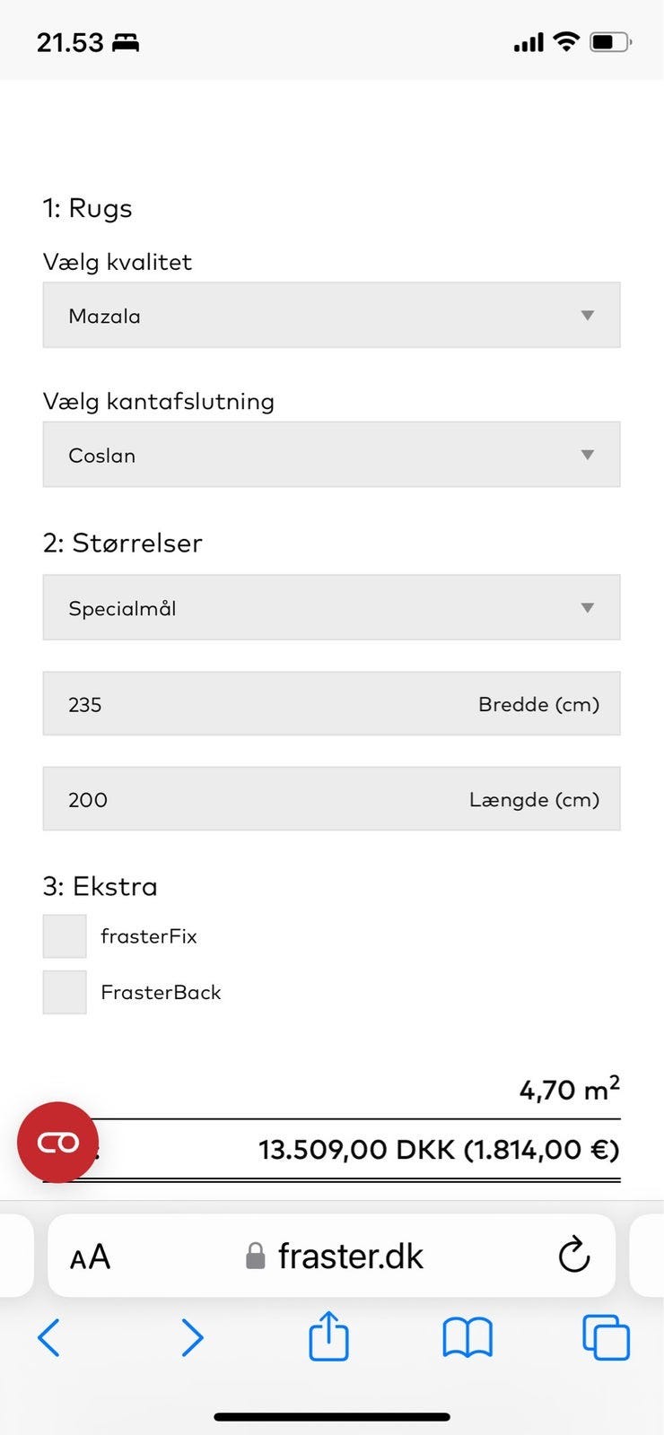Tap the Wi-Fi status icon
The image size is (664, 1435).
pos(566,41)
